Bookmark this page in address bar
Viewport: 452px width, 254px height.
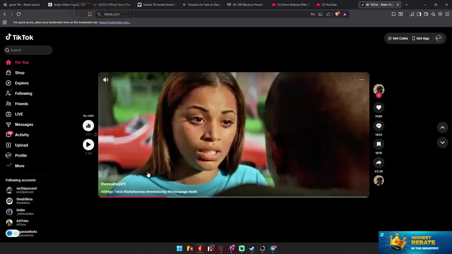[90, 14]
